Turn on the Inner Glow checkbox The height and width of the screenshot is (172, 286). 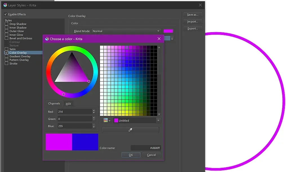coord(6,35)
